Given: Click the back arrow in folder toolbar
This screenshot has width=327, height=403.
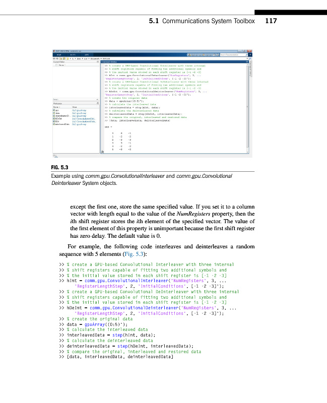Looking at the screenshot, I should [54, 58].
